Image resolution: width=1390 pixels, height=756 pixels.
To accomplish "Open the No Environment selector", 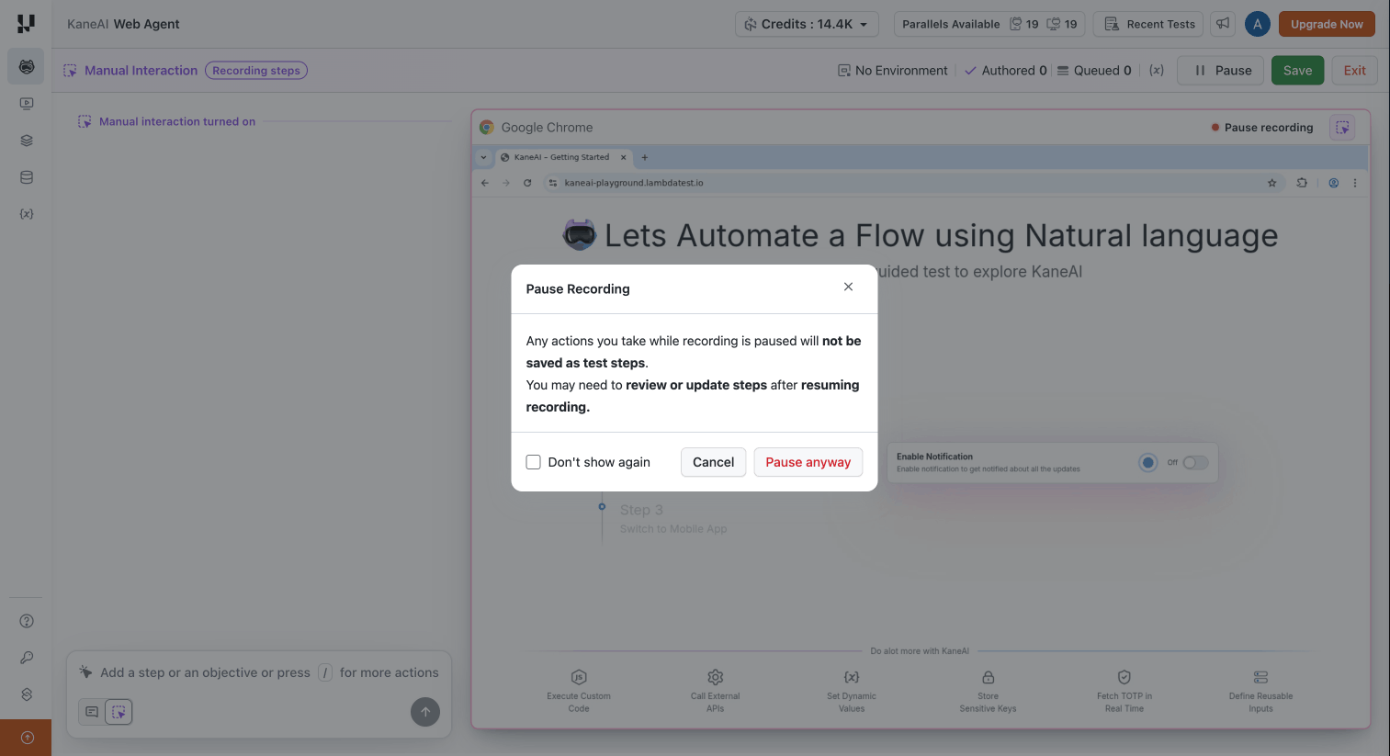I will 892,71.
